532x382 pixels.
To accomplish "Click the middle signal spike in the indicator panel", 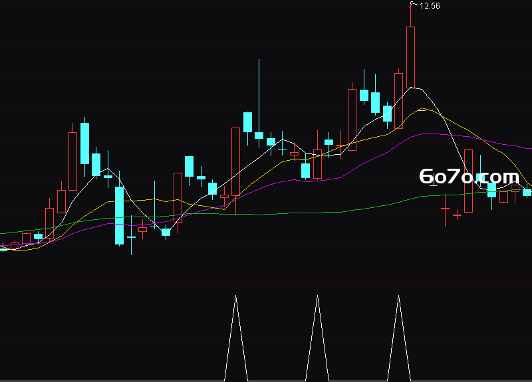I will (x=317, y=338).
